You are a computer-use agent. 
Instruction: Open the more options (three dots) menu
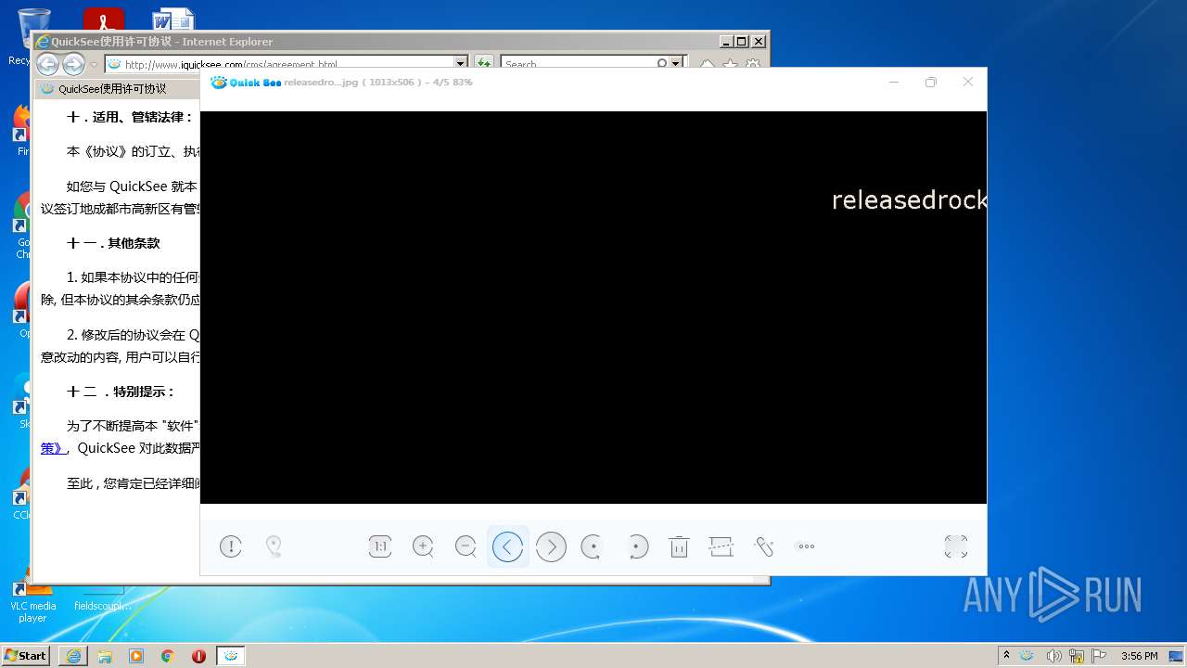point(806,546)
